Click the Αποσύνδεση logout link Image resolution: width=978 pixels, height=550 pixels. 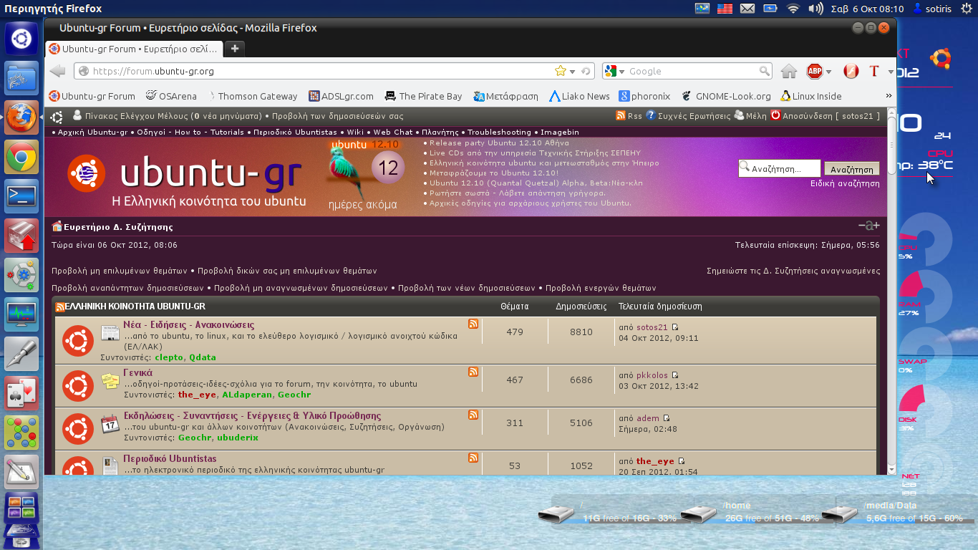pyautogui.click(x=825, y=115)
